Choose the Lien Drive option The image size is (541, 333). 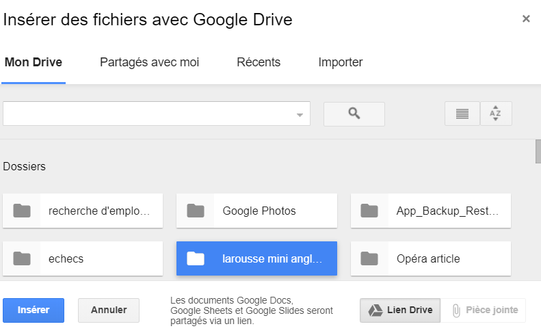click(x=400, y=310)
